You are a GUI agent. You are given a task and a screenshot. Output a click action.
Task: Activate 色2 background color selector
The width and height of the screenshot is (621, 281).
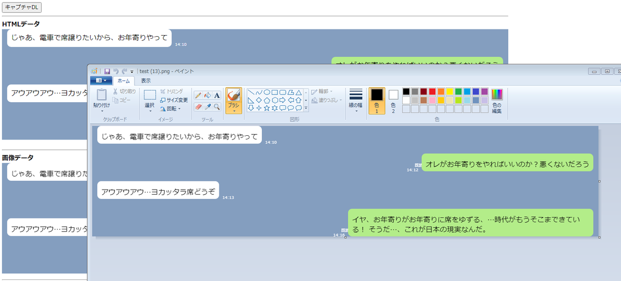[x=393, y=100]
